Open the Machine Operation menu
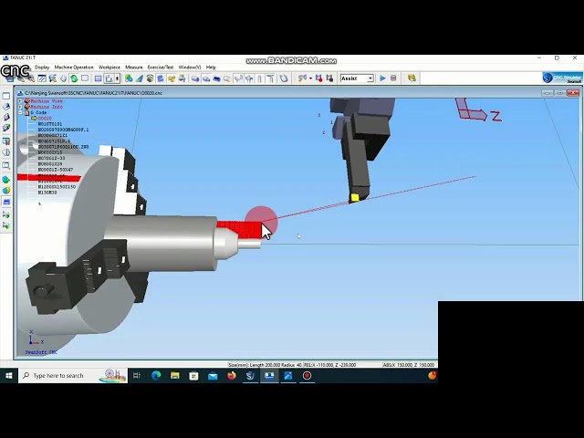 coord(74,68)
